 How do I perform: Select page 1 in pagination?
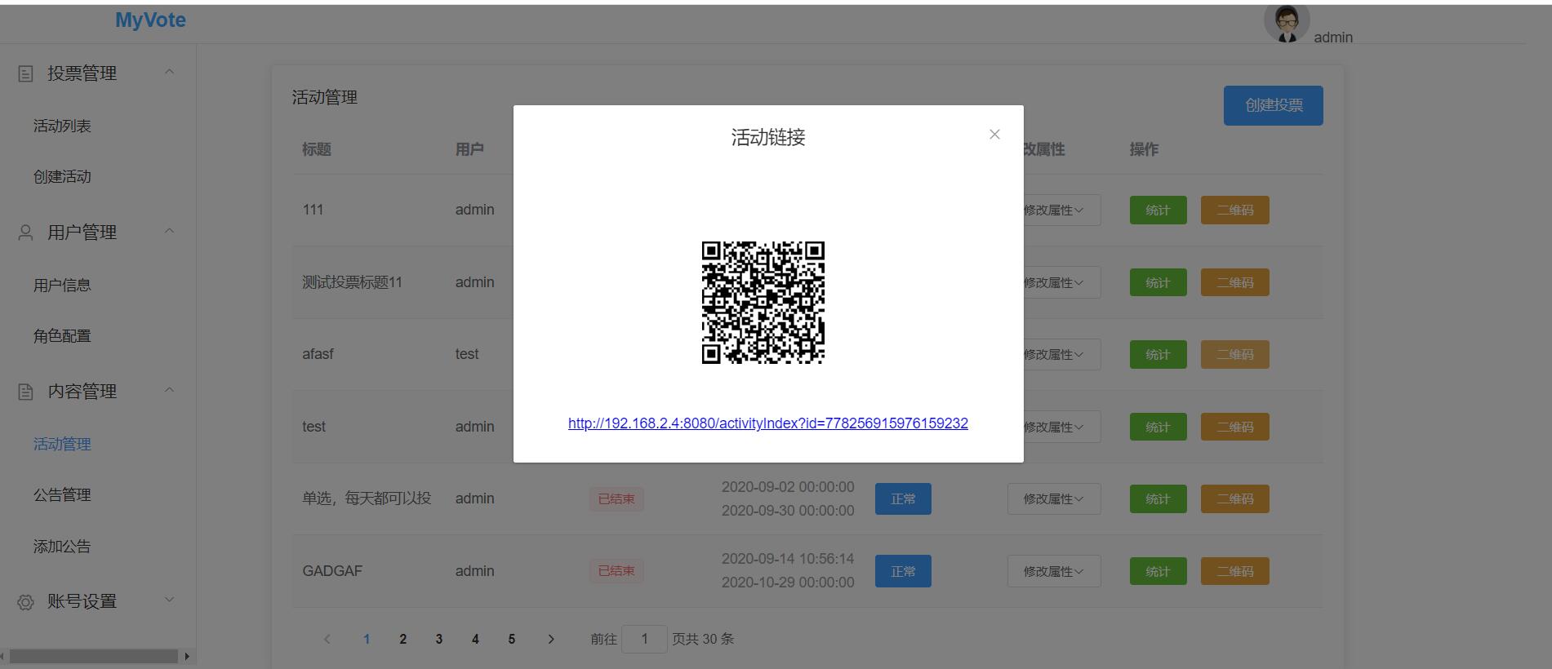[x=367, y=639]
